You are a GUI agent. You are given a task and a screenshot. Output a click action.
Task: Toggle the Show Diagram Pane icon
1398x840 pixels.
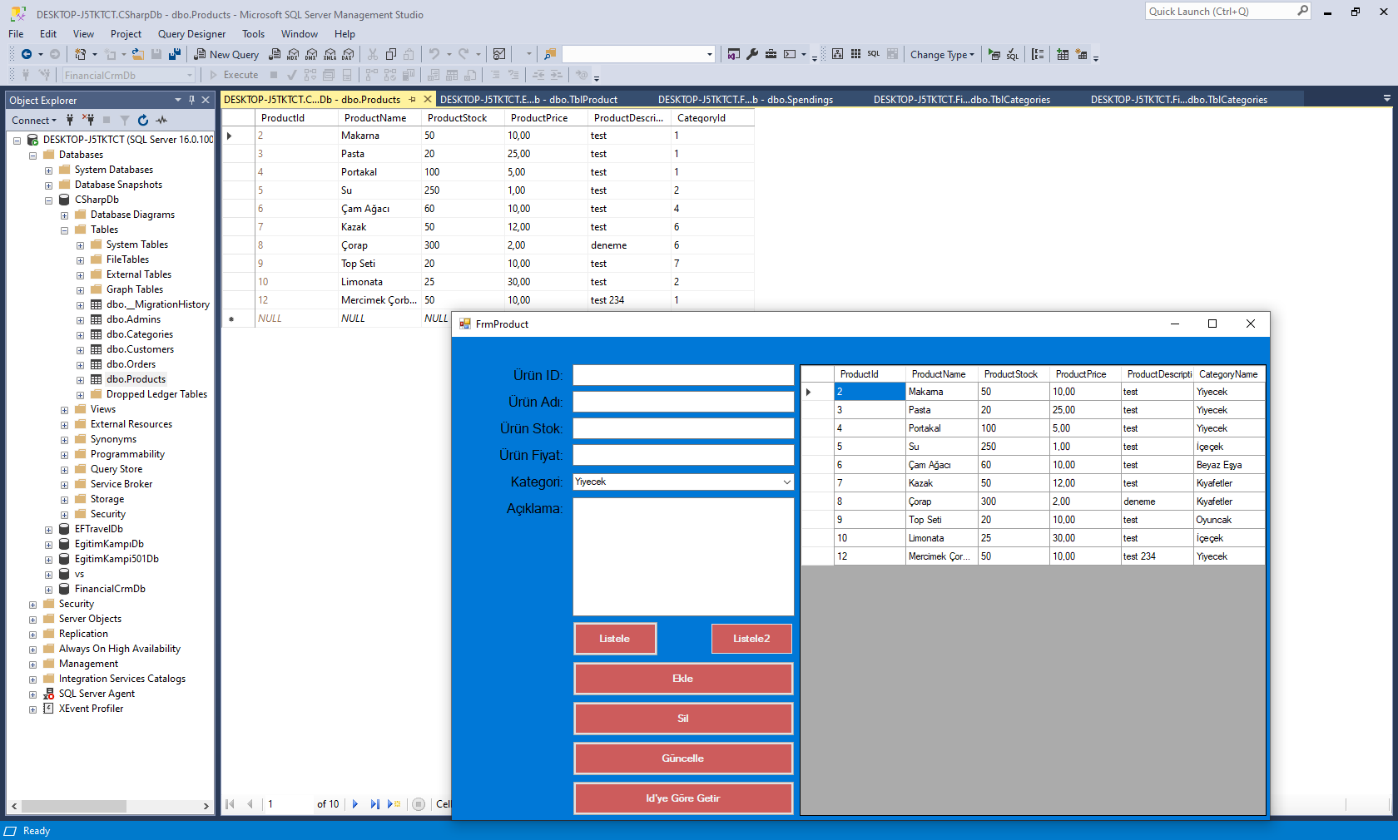point(838,54)
